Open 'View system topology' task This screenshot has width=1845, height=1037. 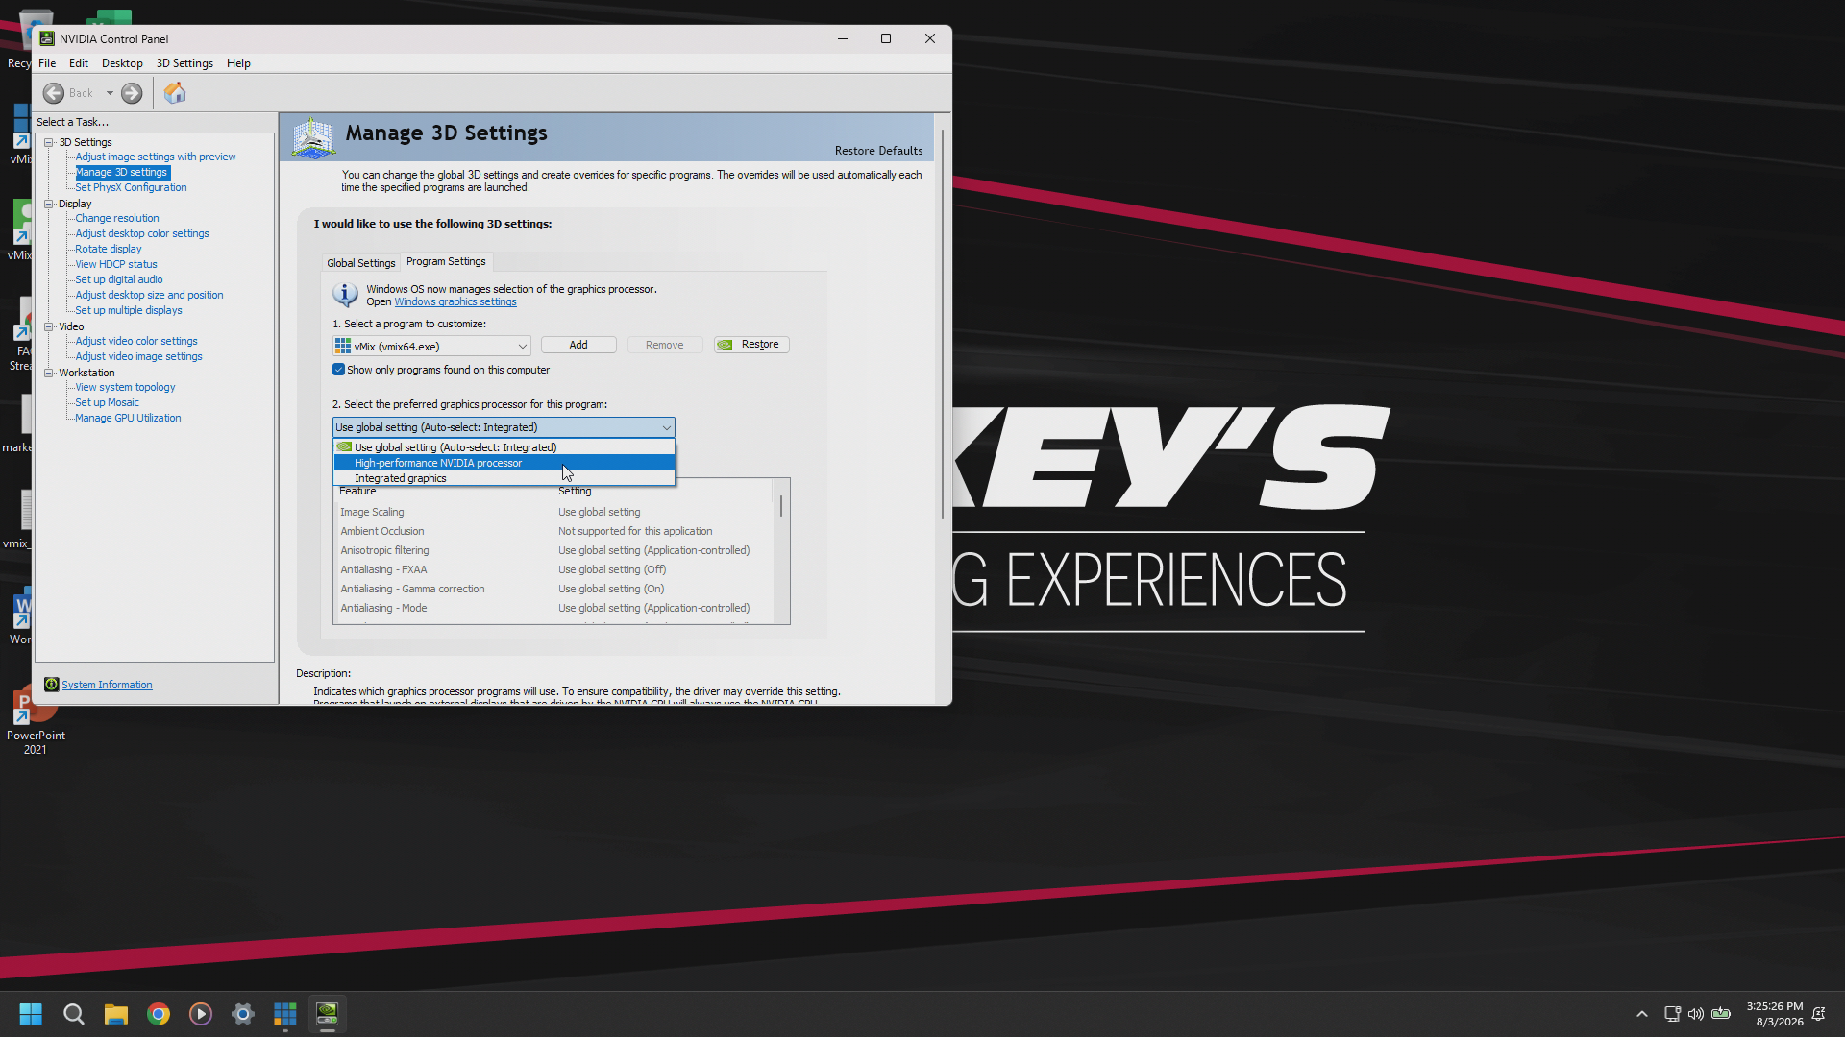pos(126,388)
